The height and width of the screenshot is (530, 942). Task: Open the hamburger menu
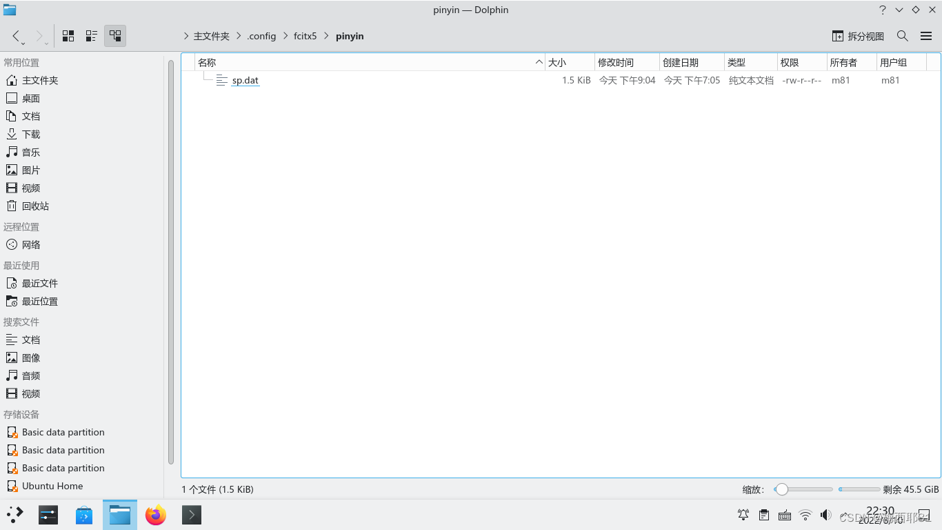(x=926, y=36)
